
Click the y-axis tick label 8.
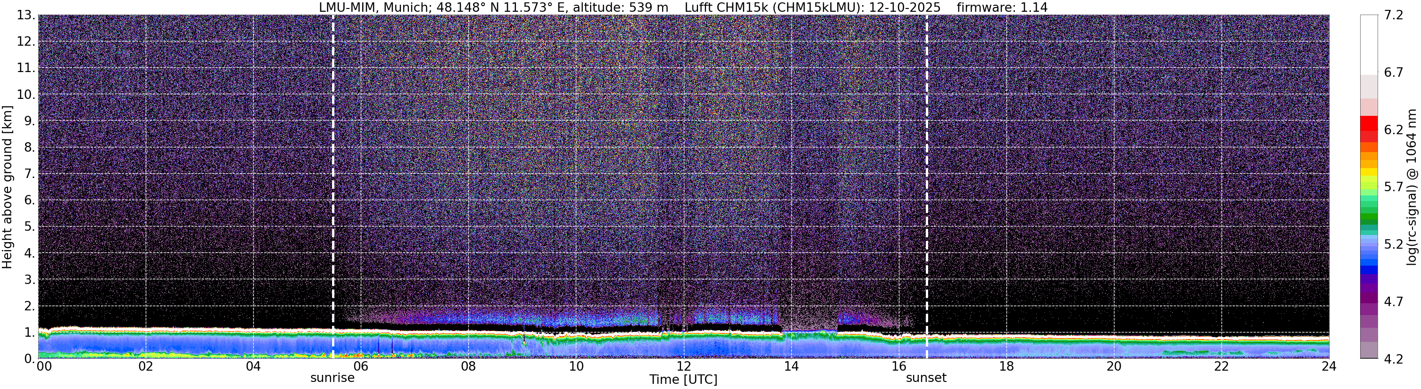click(30, 148)
